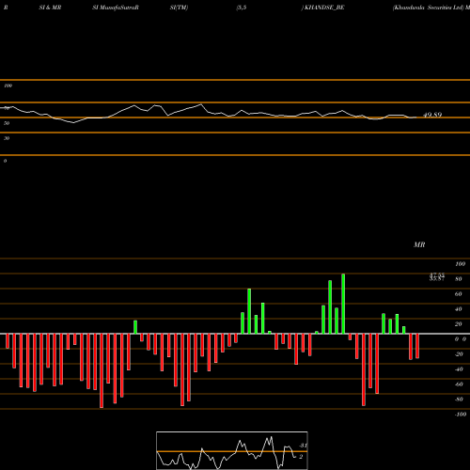Click the "SI & MR" header label
Screen dimensions: 470x470
(50, 8)
